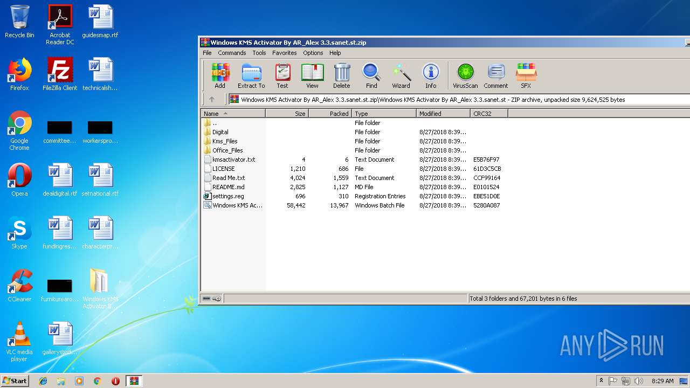Go up one folder level arrow

(212, 99)
